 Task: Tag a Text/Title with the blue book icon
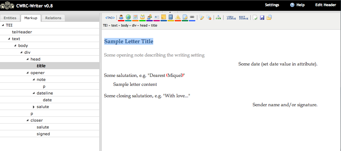tap(171, 17)
